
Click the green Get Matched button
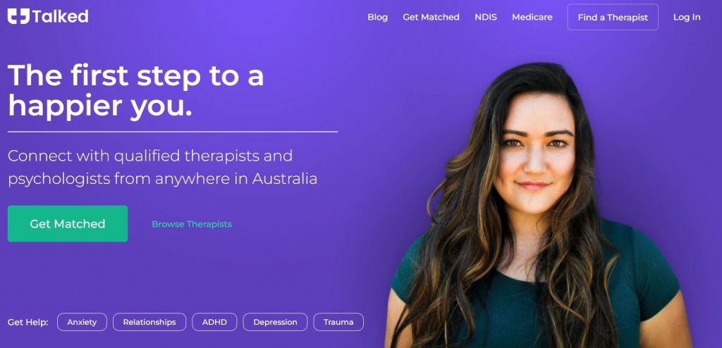pyautogui.click(x=68, y=224)
